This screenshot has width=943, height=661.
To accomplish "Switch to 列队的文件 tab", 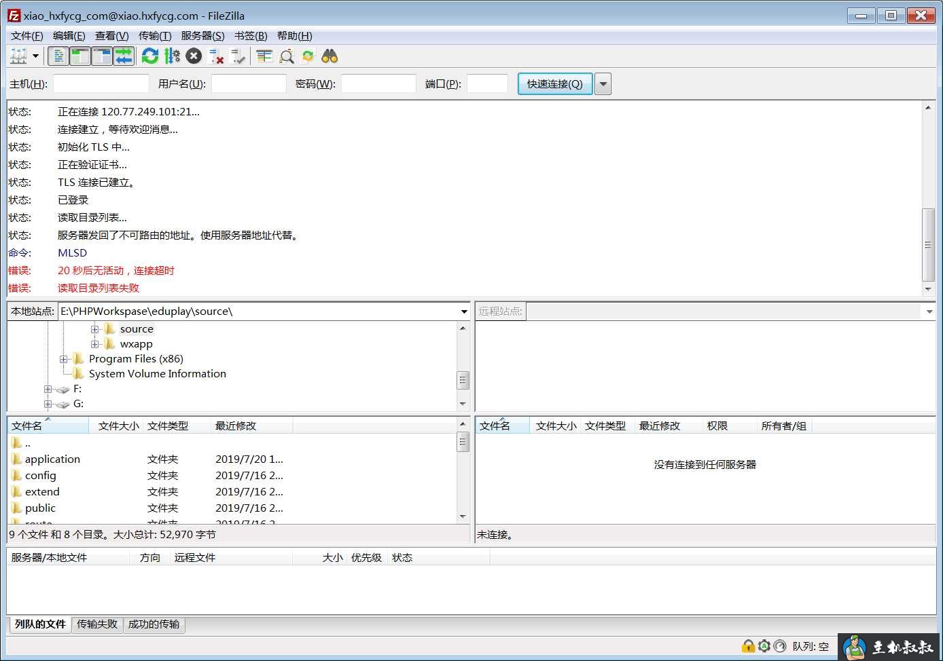I will point(40,624).
